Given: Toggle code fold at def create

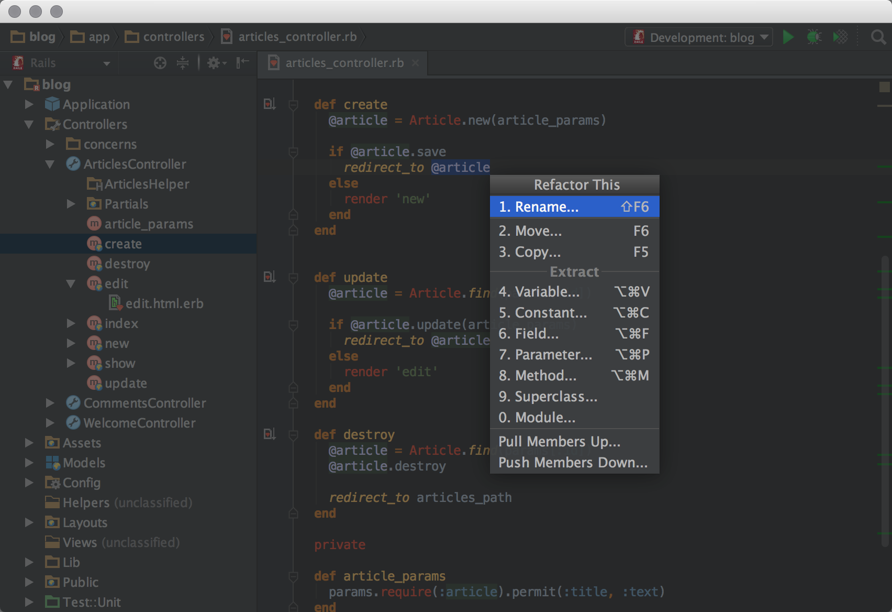Looking at the screenshot, I should pos(294,105).
